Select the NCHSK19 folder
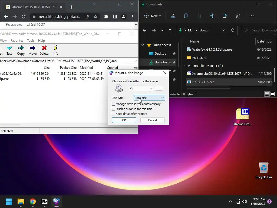This screenshot has width=277, height=208. [199, 58]
